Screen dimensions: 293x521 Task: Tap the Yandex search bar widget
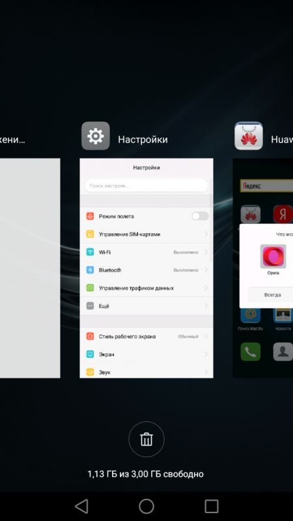(x=266, y=186)
